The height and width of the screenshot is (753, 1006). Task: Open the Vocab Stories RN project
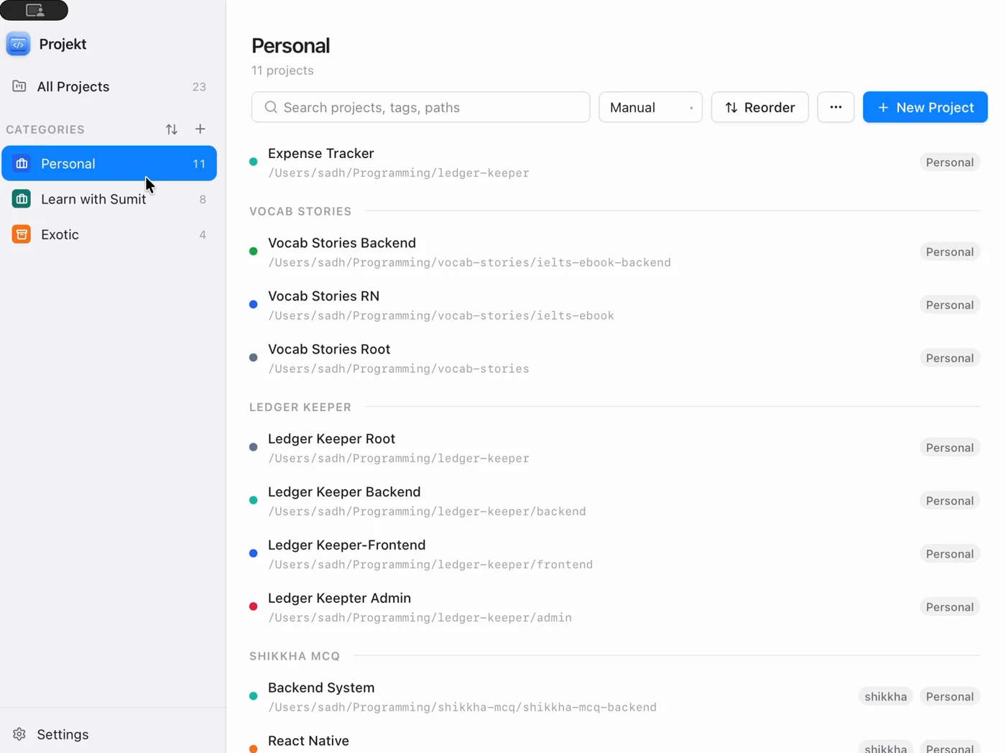(614, 305)
